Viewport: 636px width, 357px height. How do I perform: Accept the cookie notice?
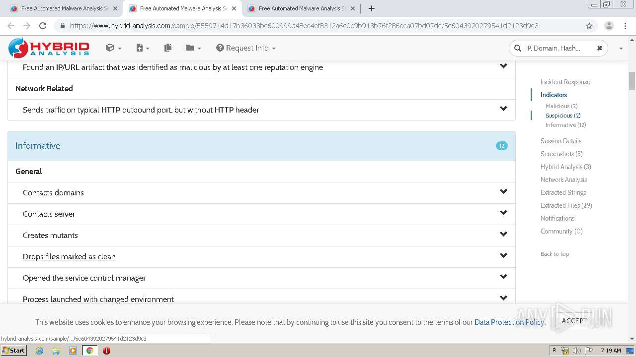tap(574, 321)
